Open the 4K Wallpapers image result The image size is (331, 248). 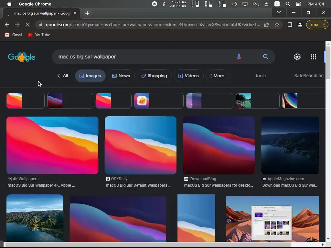pyautogui.click(x=52, y=145)
